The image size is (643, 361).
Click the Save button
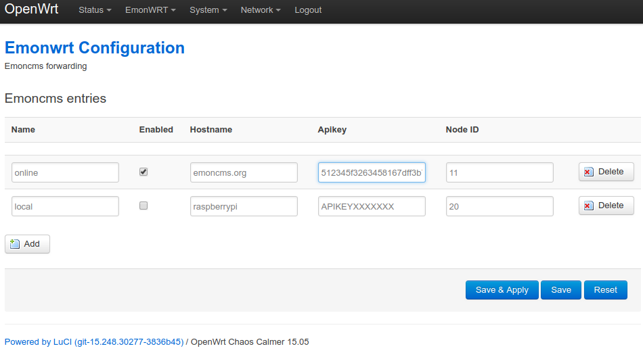pos(561,290)
